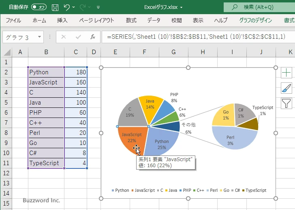
Task: Click cell containing Python
Action: (x=46, y=72)
